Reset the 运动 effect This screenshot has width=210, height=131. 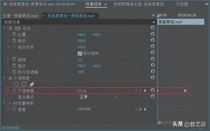153,28
